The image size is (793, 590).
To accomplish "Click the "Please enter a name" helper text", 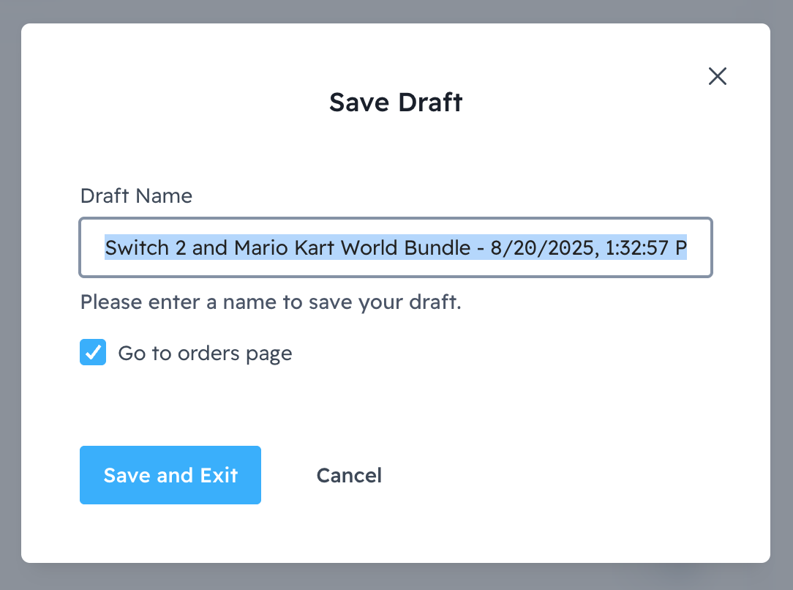I will [271, 302].
